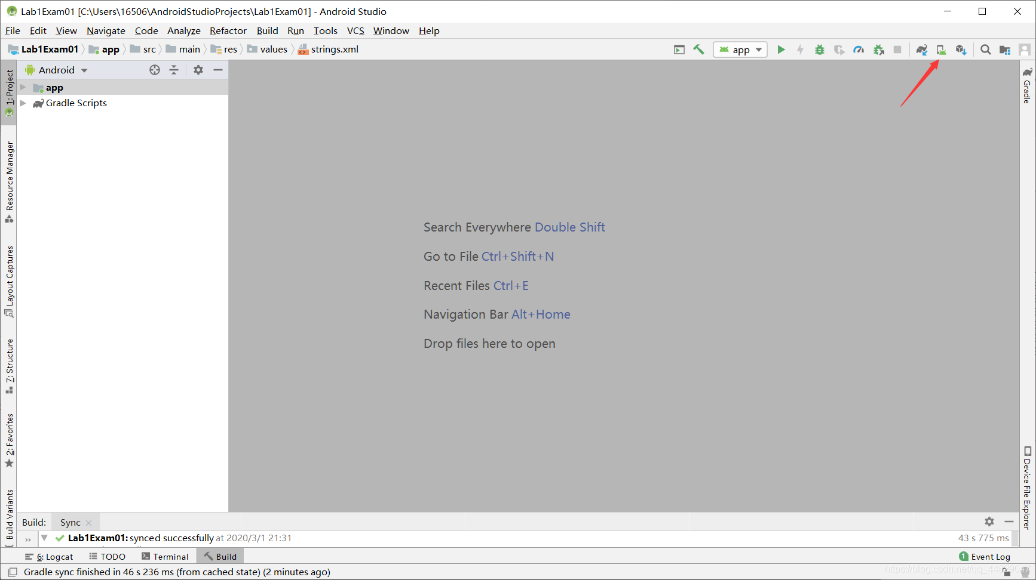Run the app with green play button
1036x580 pixels.
pyautogui.click(x=780, y=50)
